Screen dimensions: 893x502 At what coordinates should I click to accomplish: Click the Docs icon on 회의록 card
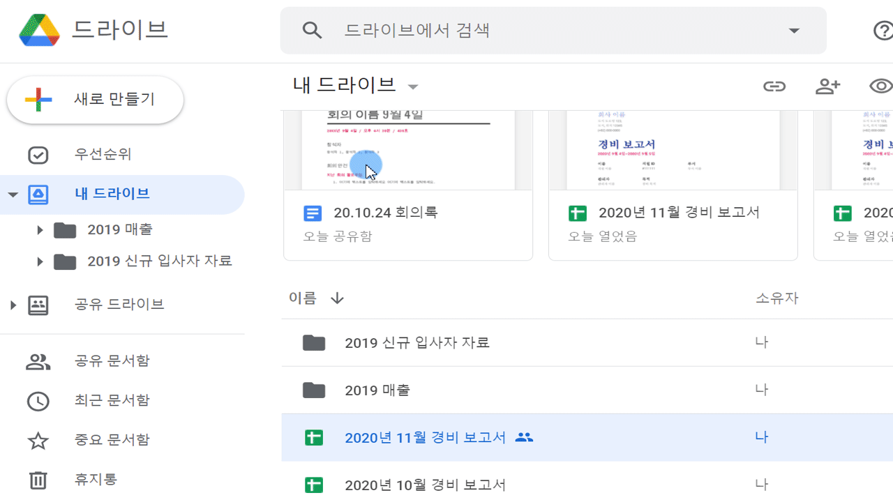coord(313,213)
